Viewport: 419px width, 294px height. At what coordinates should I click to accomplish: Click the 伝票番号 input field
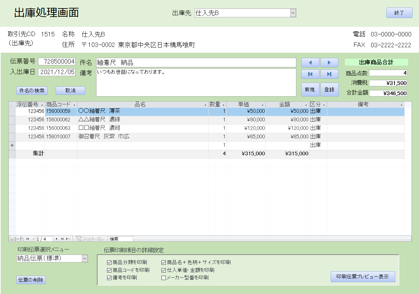(x=57, y=62)
